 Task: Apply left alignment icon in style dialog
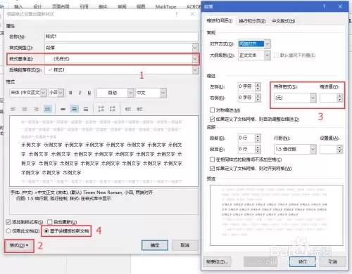(13, 109)
